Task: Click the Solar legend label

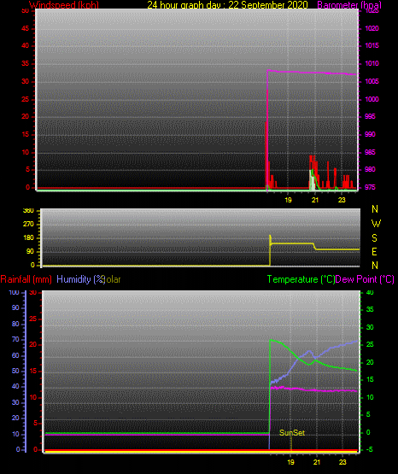Action: (x=113, y=279)
